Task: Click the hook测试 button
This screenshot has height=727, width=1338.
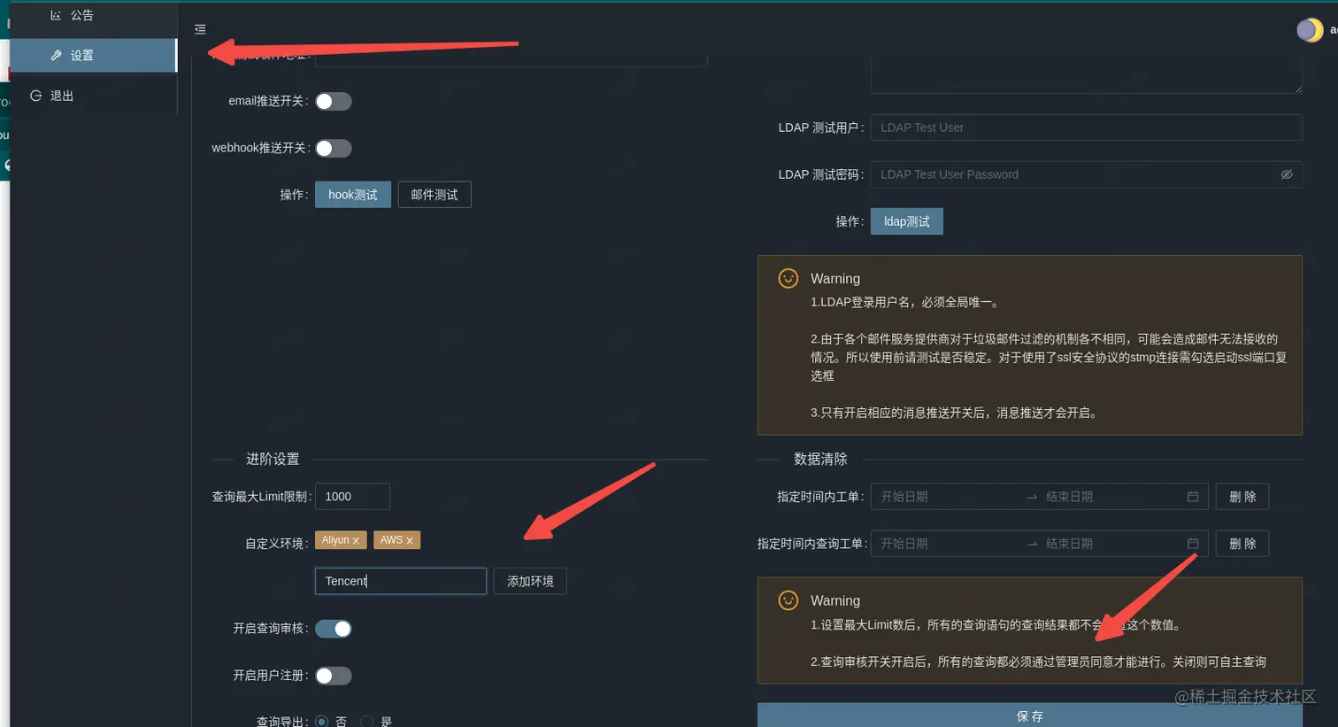Action: [353, 195]
